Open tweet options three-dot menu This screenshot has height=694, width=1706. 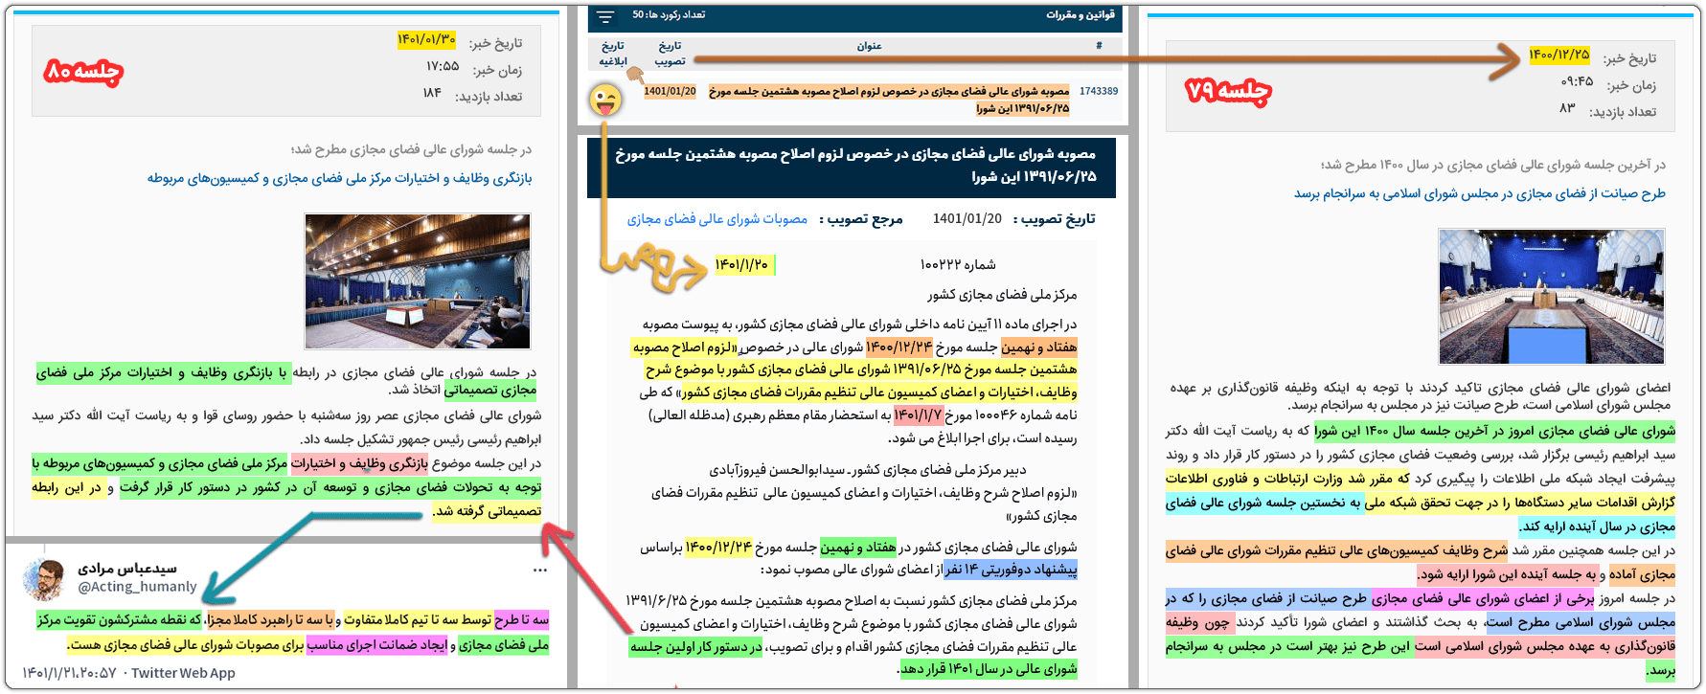[x=540, y=571]
